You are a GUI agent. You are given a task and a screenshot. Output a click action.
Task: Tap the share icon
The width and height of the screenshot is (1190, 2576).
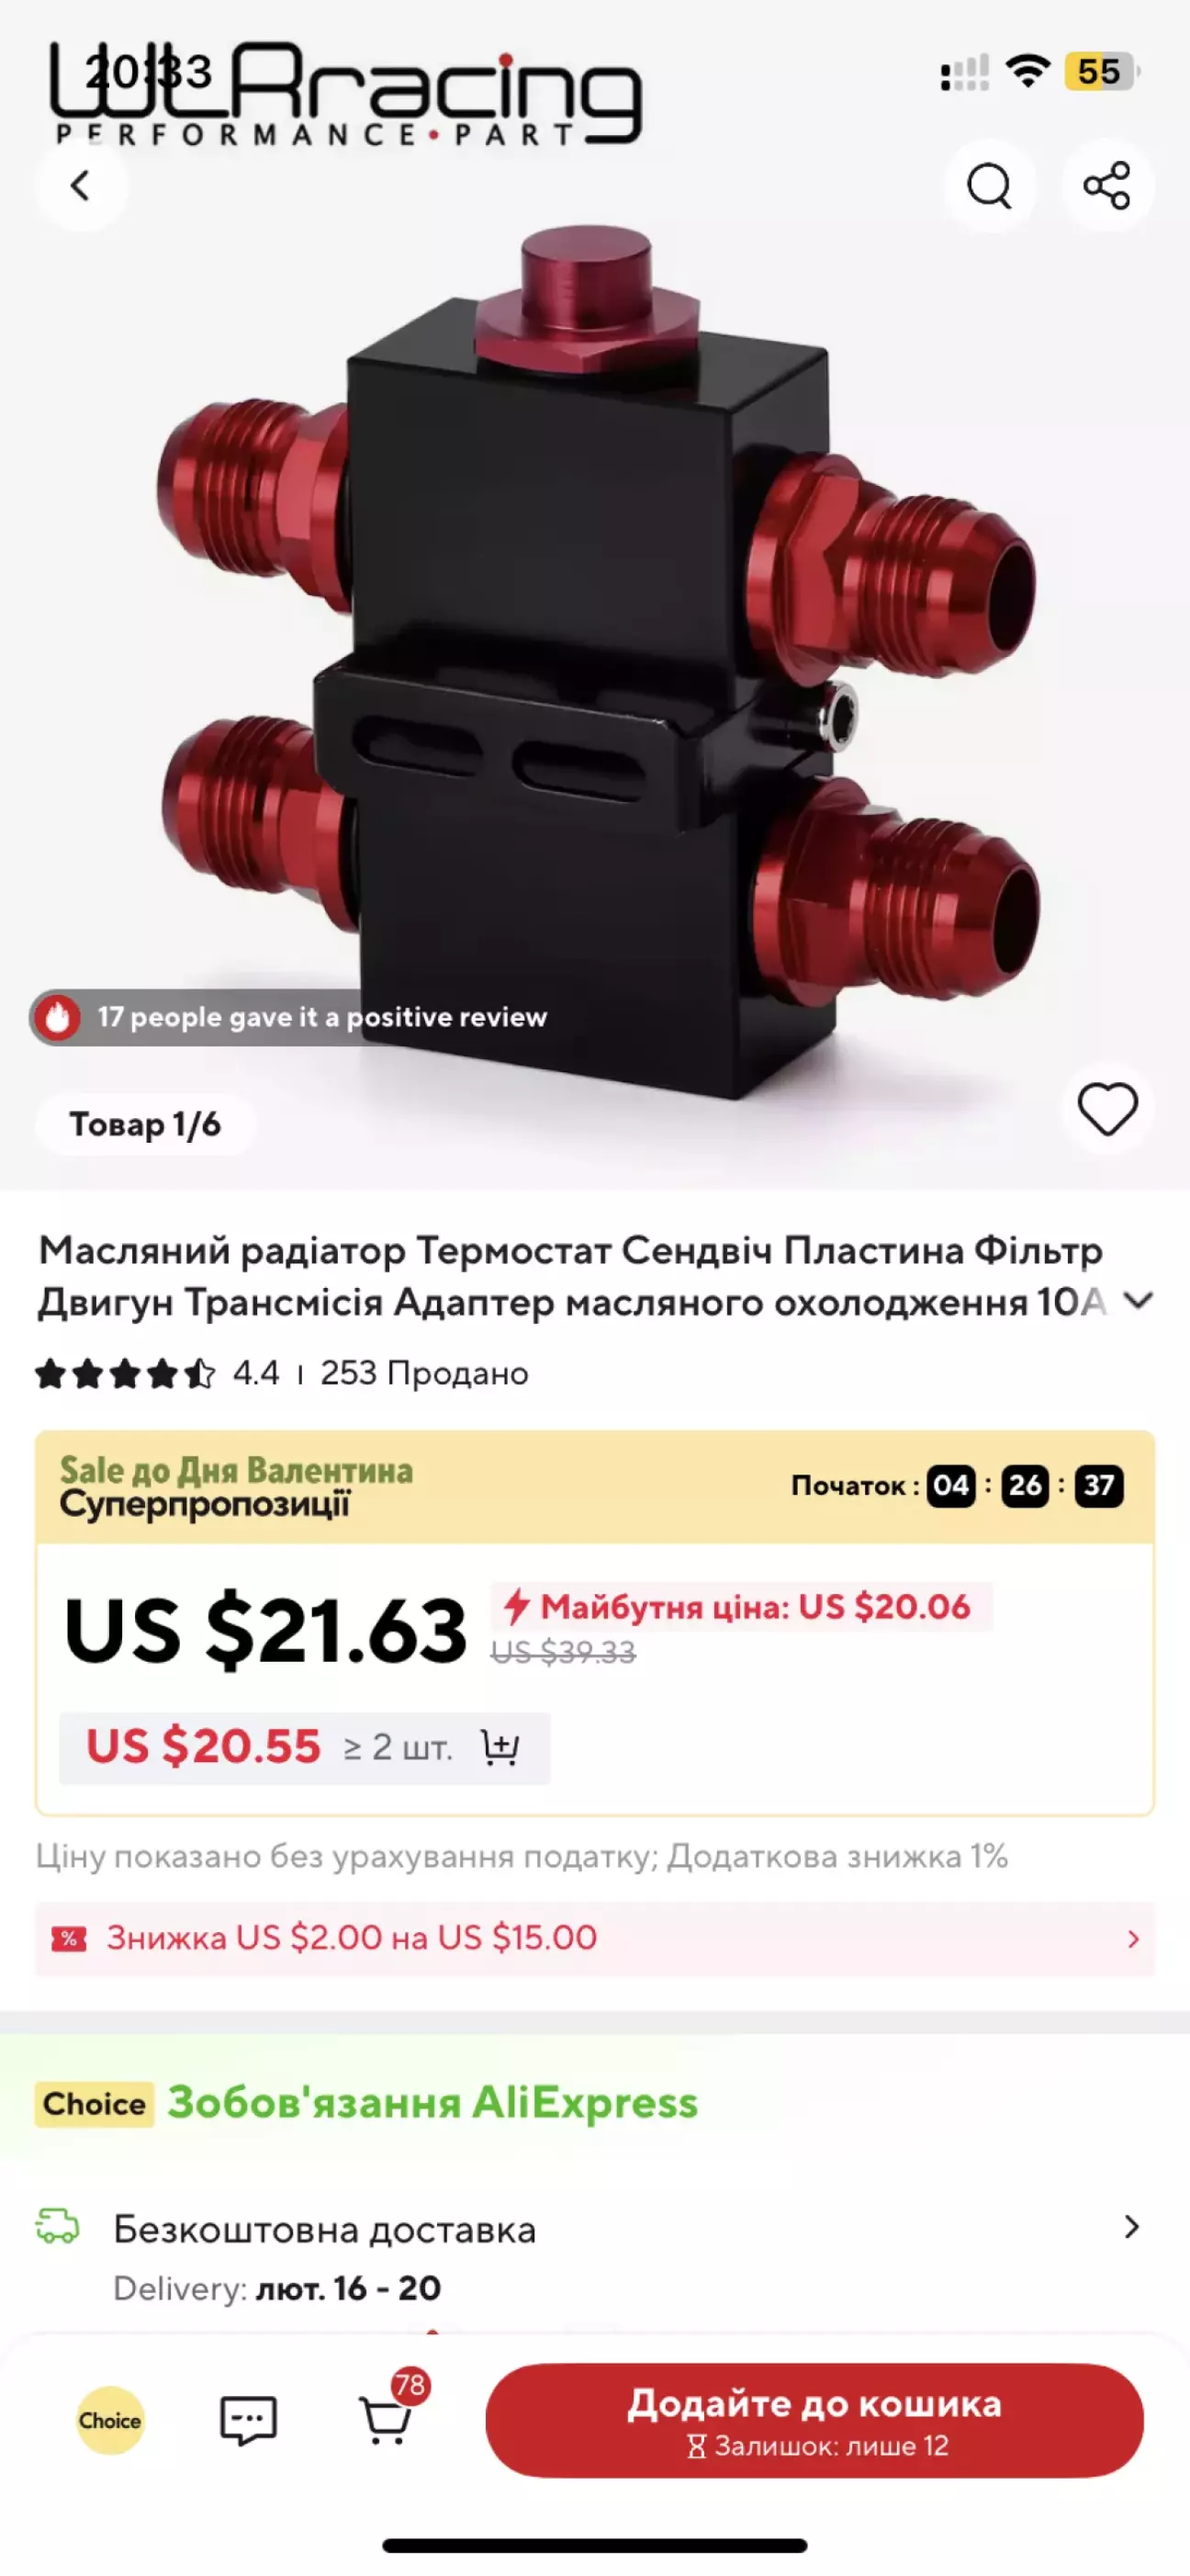click(x=1107, y=185)
